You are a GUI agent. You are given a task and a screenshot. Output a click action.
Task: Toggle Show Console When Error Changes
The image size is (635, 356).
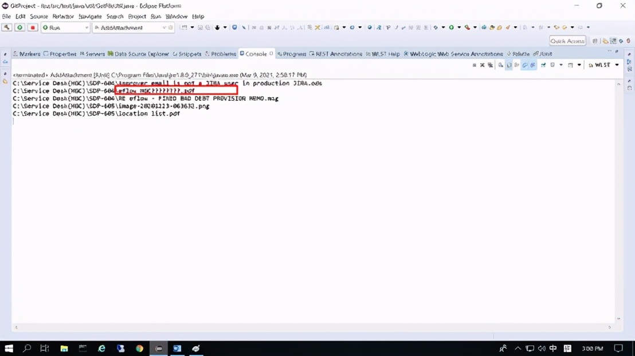(x=533, y=65)
